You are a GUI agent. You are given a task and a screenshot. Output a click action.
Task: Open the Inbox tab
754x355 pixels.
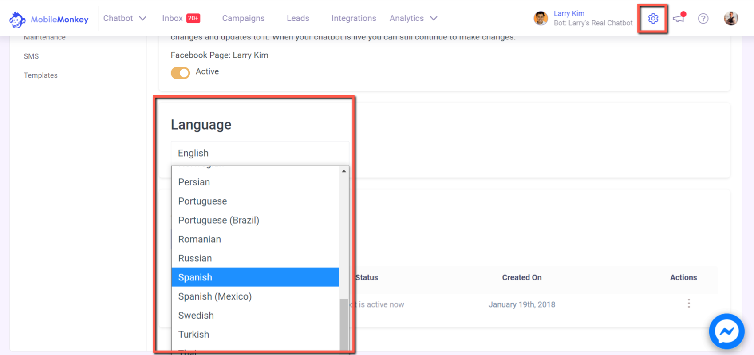172,18
